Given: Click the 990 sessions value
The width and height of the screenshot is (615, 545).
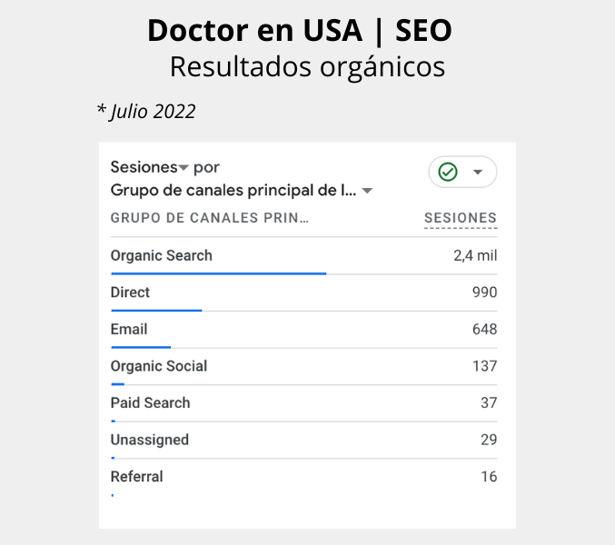Looking at the screenshot, I should point(485,292).
